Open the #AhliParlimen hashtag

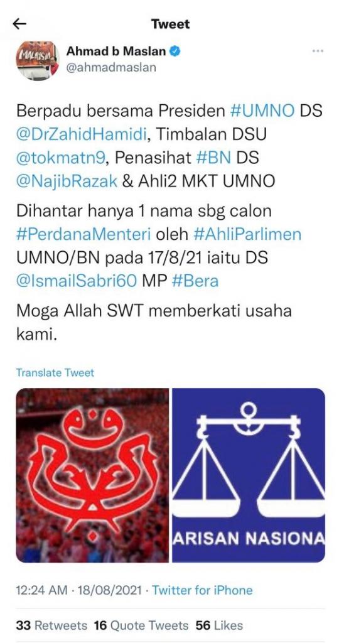pyautogui.click(x=245, y=235)
